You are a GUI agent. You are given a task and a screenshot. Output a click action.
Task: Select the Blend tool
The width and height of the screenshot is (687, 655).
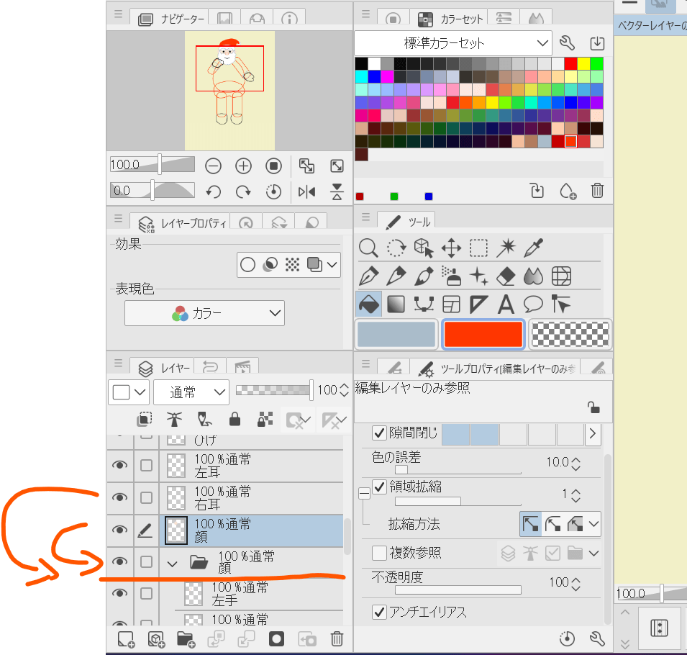click(533, 276)
